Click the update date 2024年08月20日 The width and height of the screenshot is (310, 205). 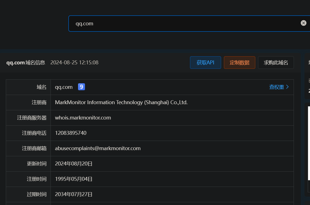(74, 163)
